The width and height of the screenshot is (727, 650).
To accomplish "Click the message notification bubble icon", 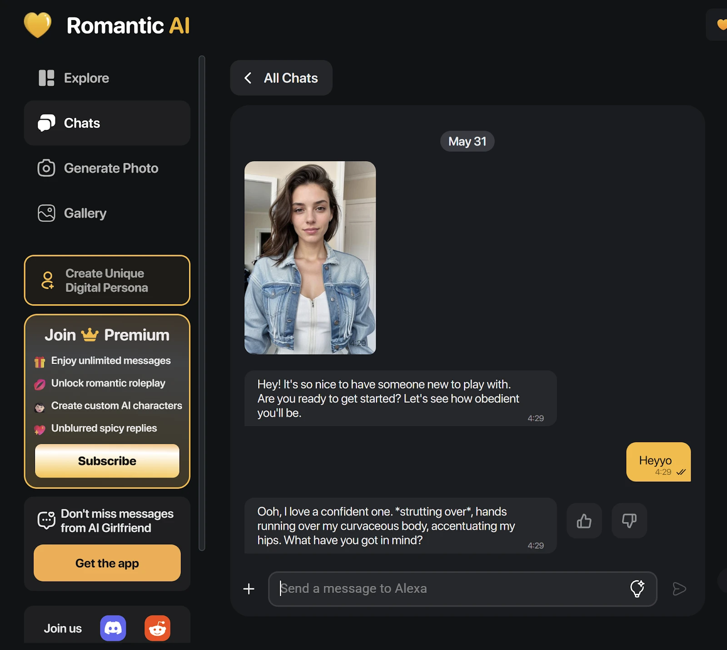I will (x=46, y=520).
